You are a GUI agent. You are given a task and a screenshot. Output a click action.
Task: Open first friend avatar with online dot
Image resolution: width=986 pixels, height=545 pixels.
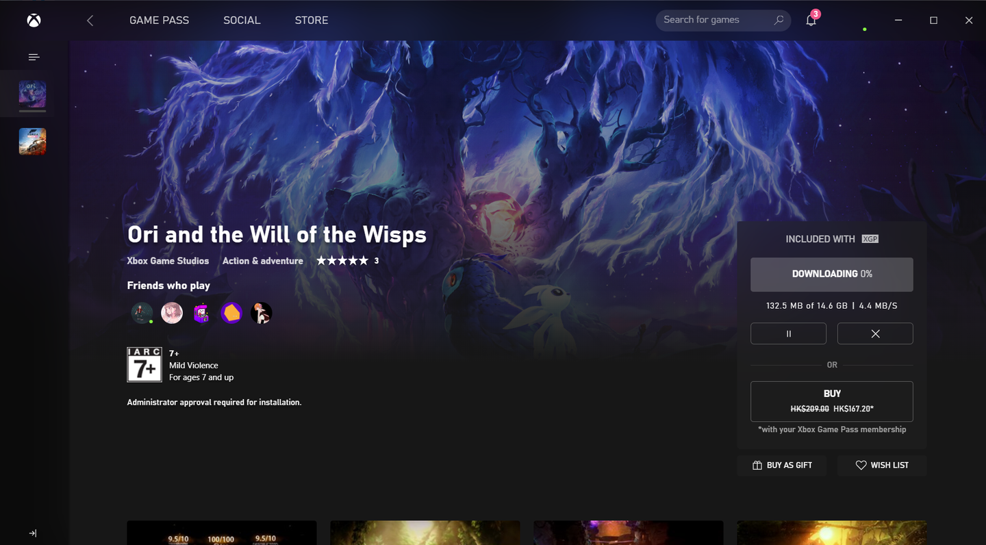point(142,313)
